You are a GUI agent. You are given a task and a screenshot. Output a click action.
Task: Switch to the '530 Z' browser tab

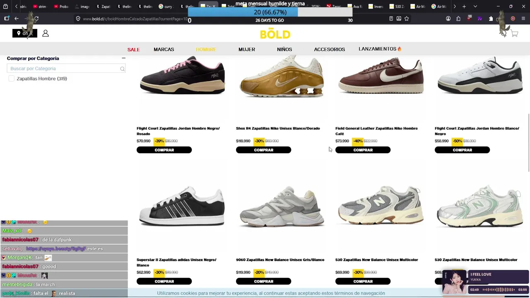point(397,7)
